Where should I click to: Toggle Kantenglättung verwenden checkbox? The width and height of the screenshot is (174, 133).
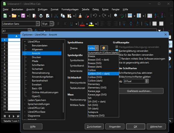click(x=117, y=51)
